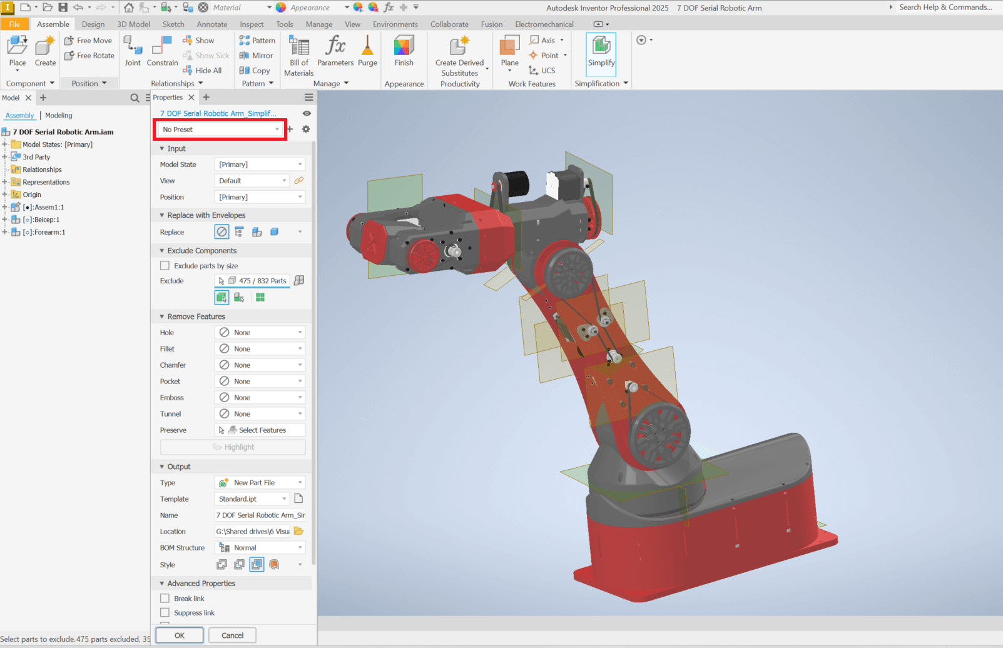Open the Hole removal dropdown
This screenshot has width=1003, height=648.
[260, 333]
